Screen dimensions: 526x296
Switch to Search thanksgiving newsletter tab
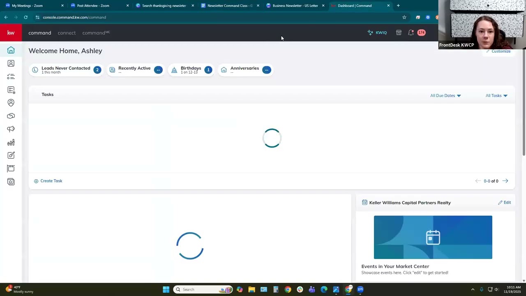pos(164,6)
